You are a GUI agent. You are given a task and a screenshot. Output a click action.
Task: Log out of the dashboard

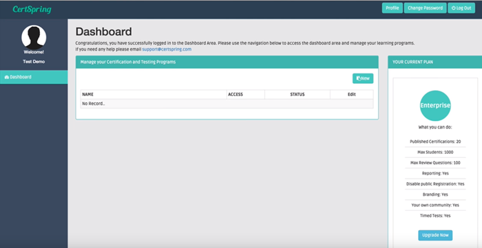(461, 8)
